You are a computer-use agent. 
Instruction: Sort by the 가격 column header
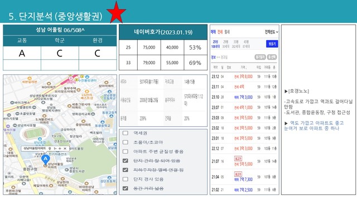point(244,67)
